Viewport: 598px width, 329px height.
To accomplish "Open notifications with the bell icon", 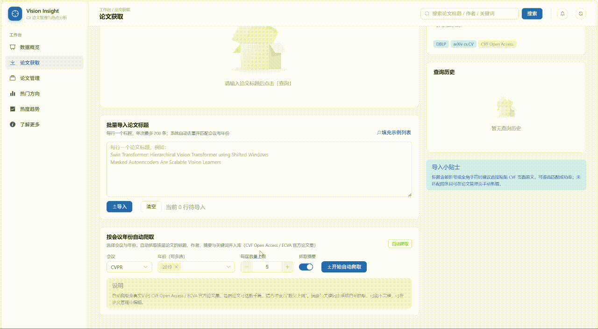I will (x=562, y=14).
